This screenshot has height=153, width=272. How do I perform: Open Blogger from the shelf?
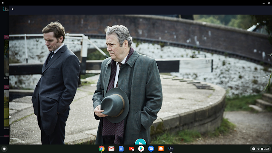click(161, 149)
